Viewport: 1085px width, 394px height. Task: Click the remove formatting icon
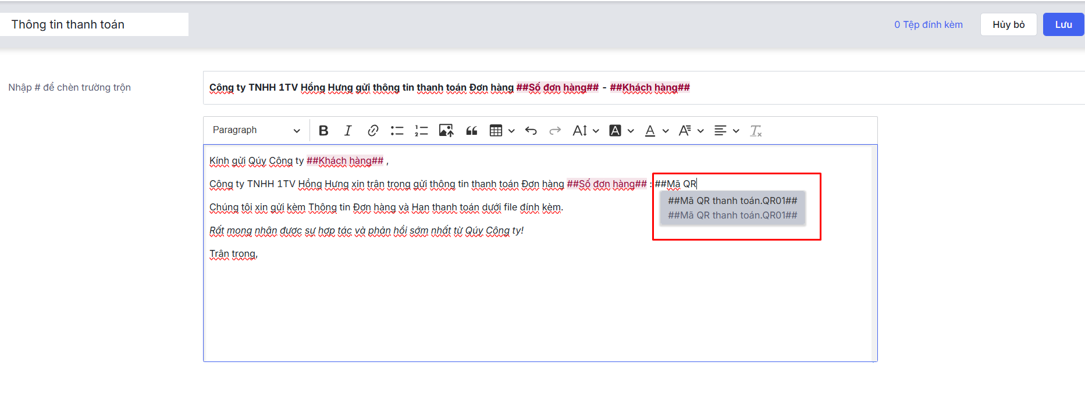756,131
